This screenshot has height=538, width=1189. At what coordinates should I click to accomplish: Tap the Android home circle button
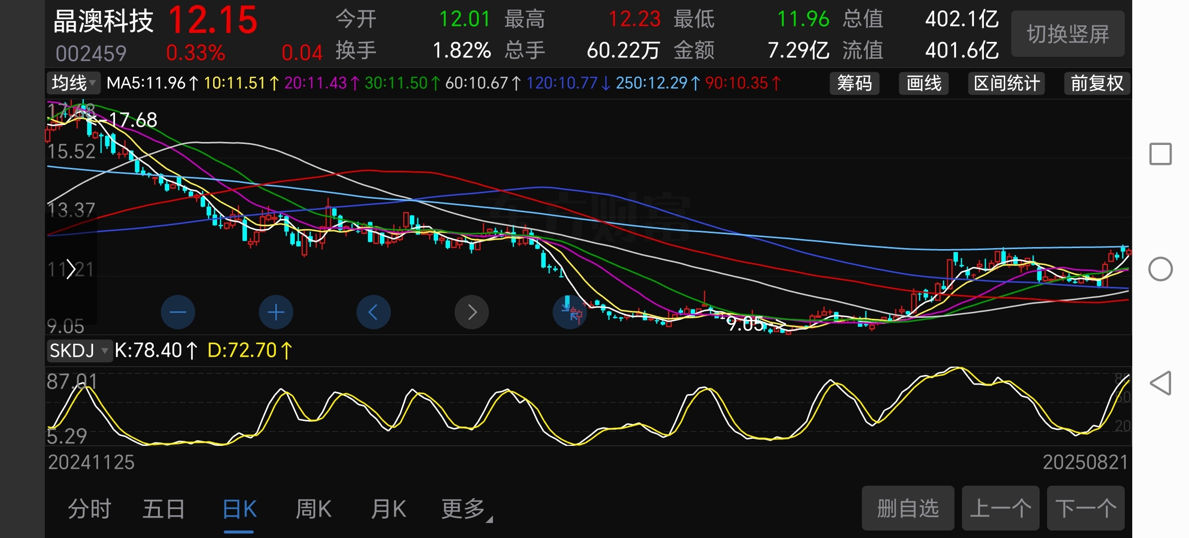[x=1160, y=269]
